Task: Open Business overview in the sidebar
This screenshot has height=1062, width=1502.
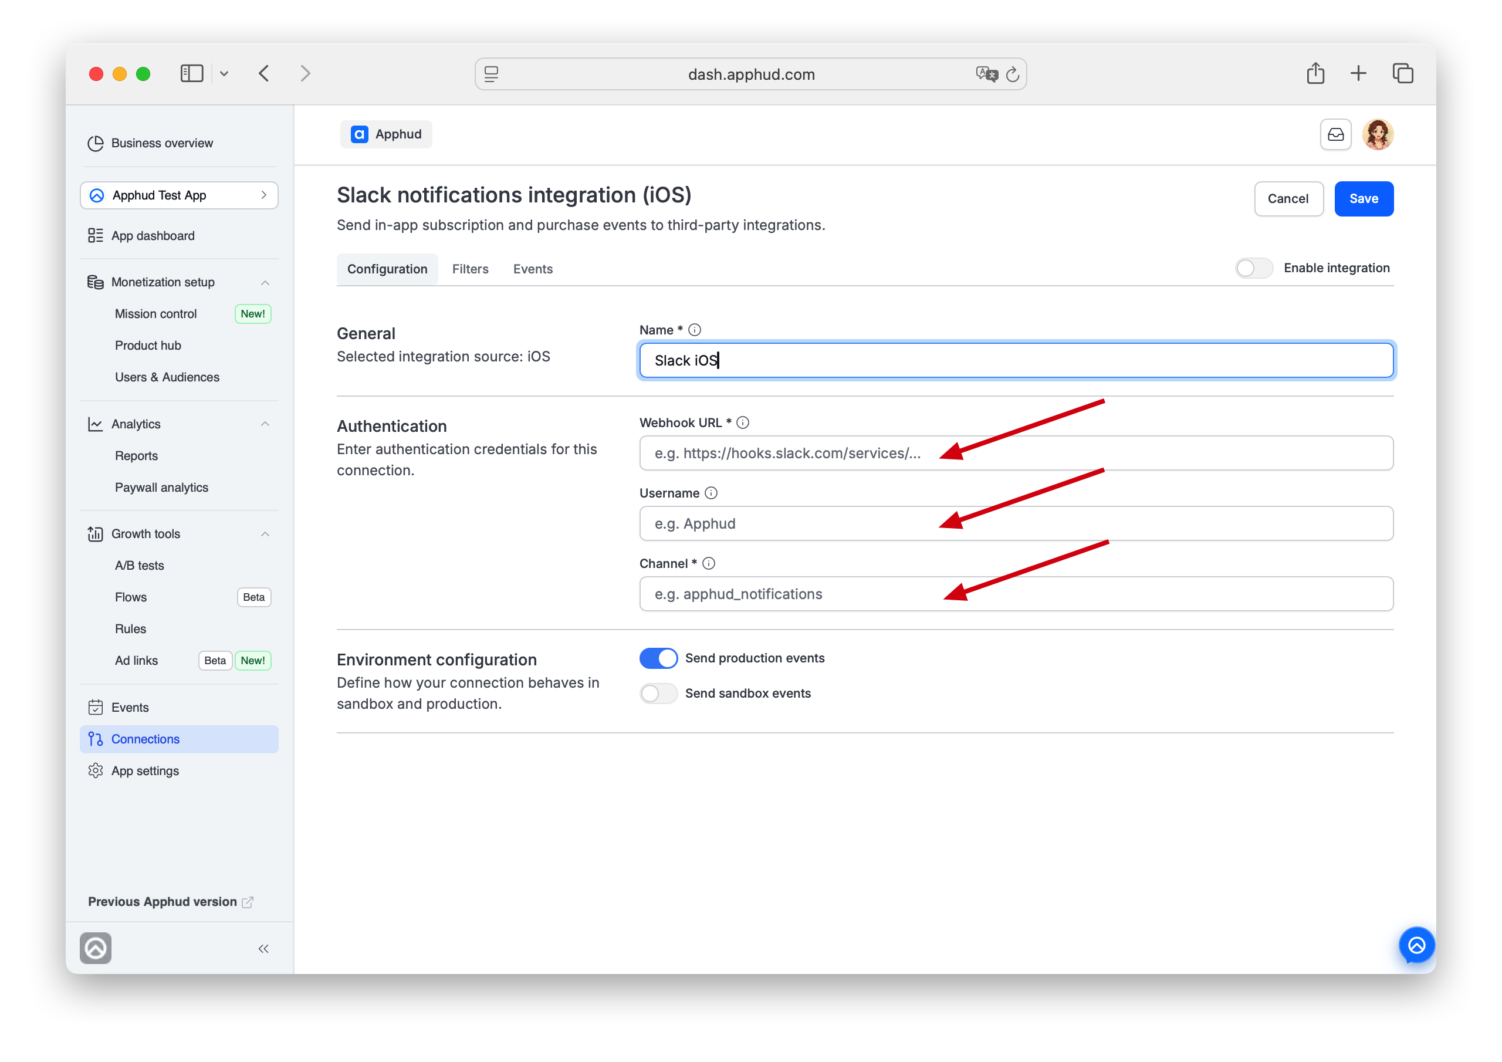Action: [161, 143]
